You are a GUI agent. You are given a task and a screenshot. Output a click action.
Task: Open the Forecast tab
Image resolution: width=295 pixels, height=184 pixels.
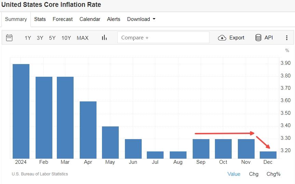pyautogui.click(x=63, y=19)
